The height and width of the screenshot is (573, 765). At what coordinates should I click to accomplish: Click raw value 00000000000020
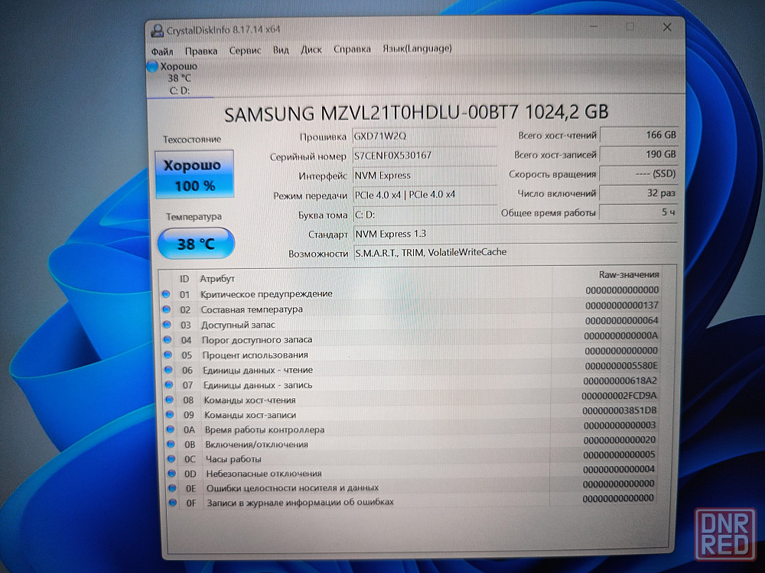tap(619, 440)
